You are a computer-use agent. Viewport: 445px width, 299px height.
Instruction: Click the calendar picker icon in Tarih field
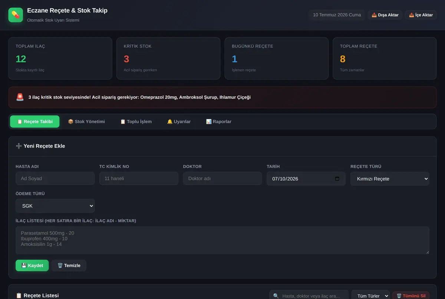[337, 178]
